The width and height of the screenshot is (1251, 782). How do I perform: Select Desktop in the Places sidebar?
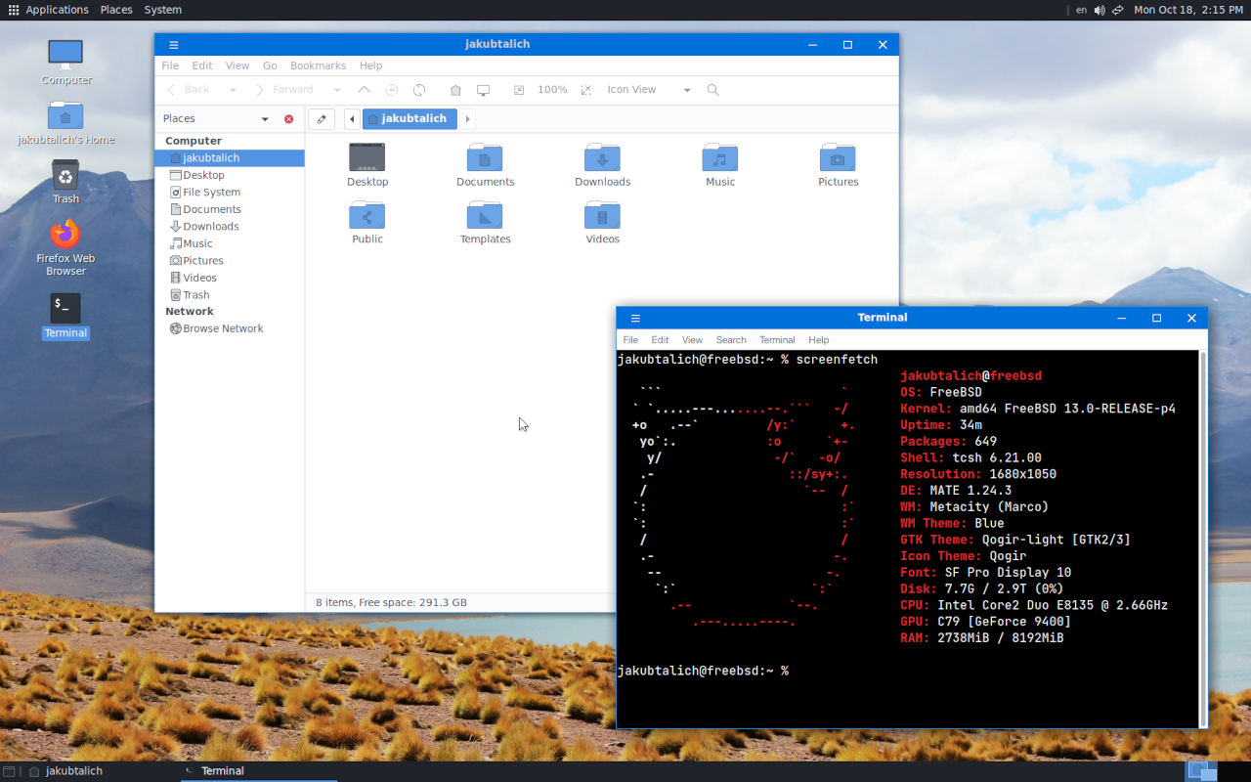pos(230,175)
